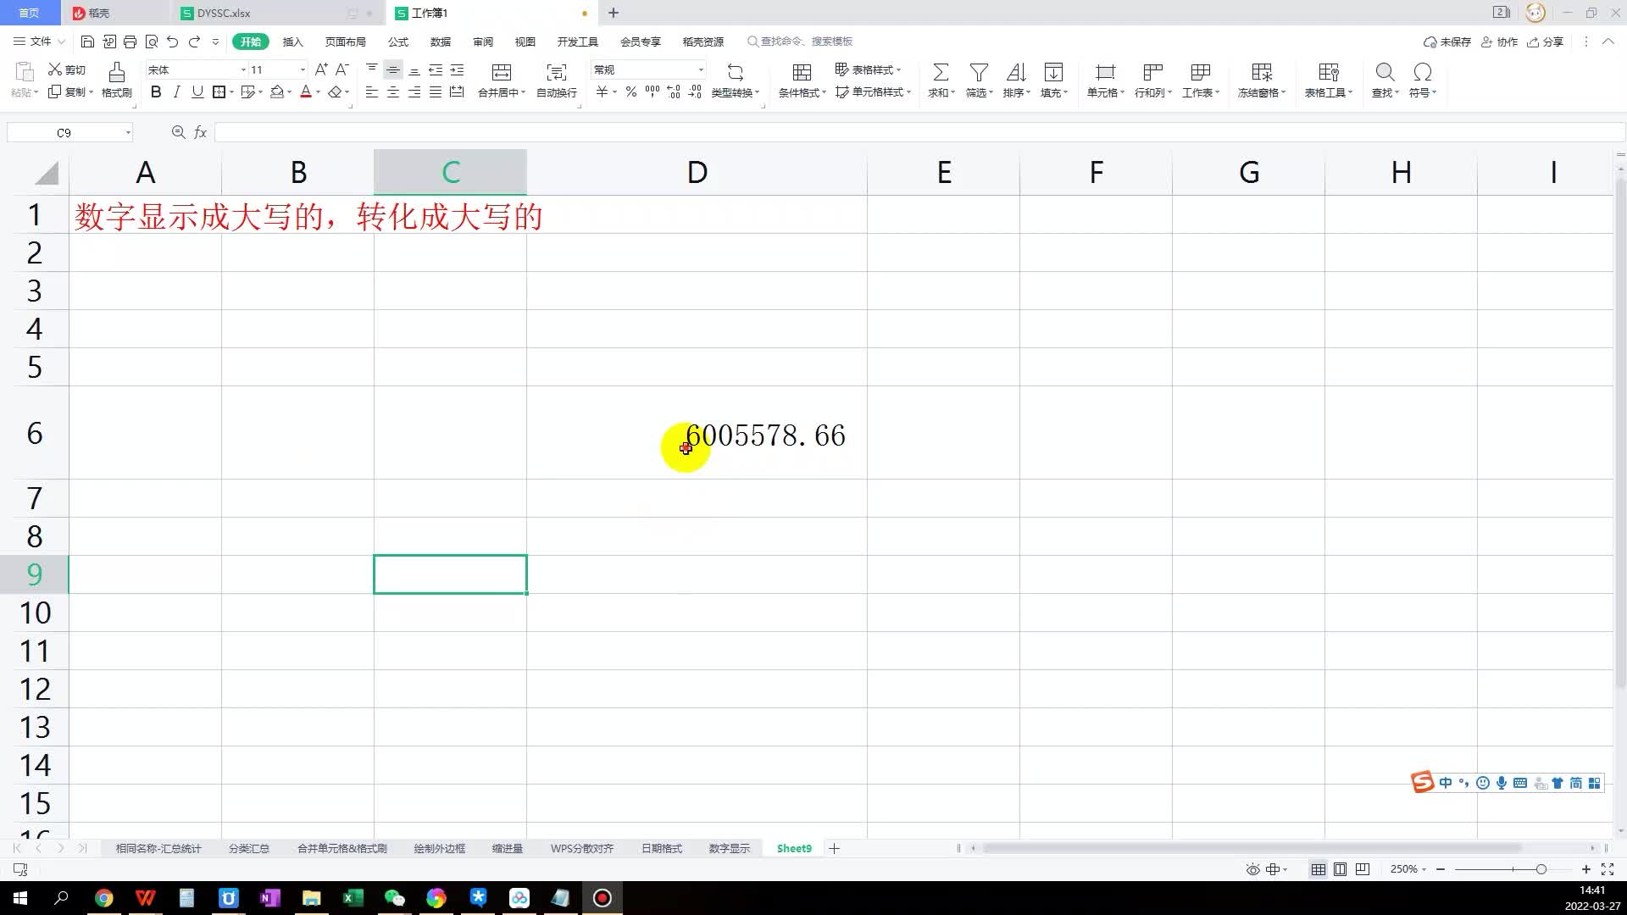Toggle eye protection mode icon

(x=1252, y=869)
